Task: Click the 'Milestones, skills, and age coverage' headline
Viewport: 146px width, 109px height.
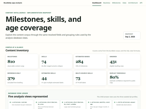Action: [x=43, y=23]
